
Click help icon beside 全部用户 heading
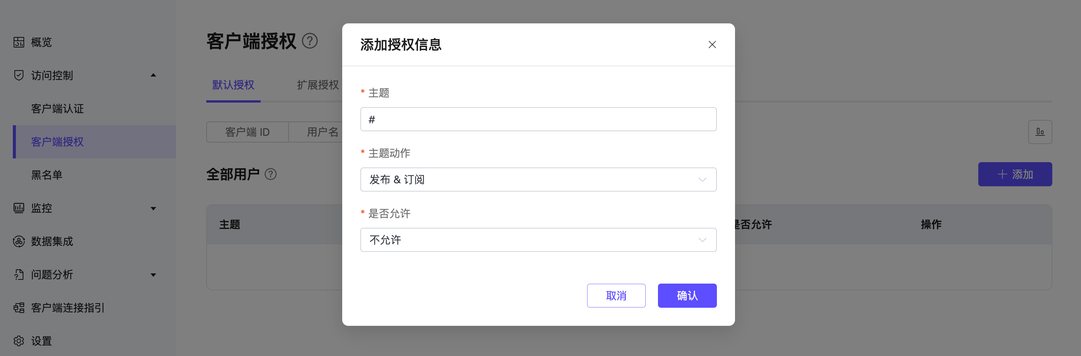(271, 174)
